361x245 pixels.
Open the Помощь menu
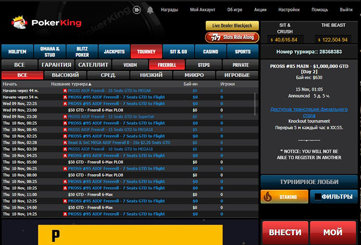coord(320,10)
